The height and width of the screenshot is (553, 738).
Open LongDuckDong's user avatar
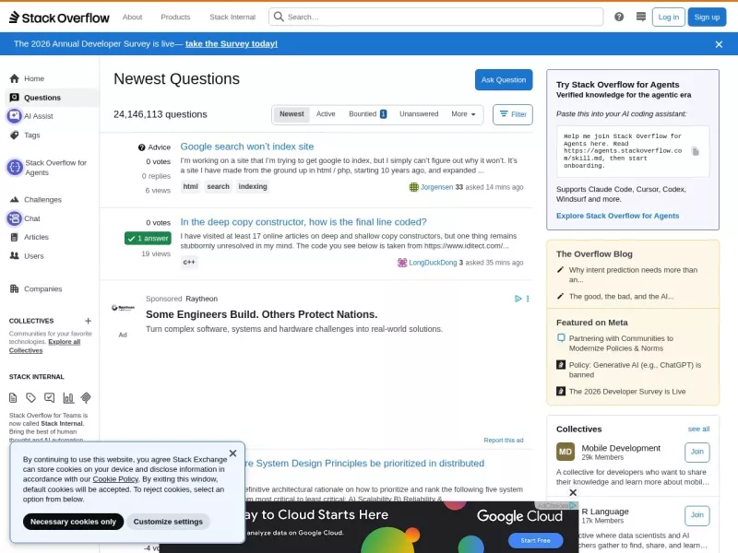402,263
